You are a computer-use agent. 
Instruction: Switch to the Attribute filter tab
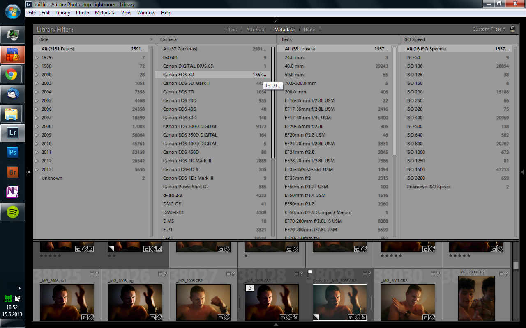[256, 30]
